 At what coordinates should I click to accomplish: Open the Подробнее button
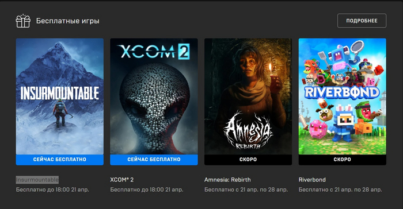pos(362,21)
